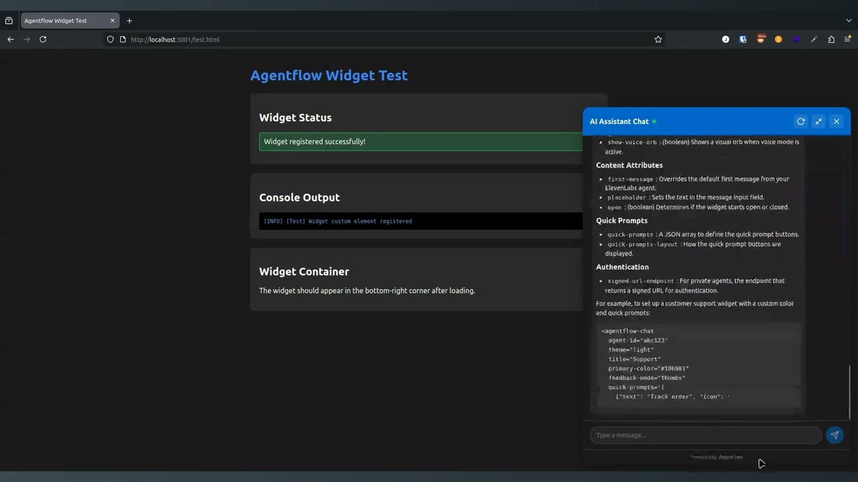The height and width of the screenshot is (482, 858).
Task: Click the "Agentflow Widget Test" page heading
Action: (x=328, y=75)
